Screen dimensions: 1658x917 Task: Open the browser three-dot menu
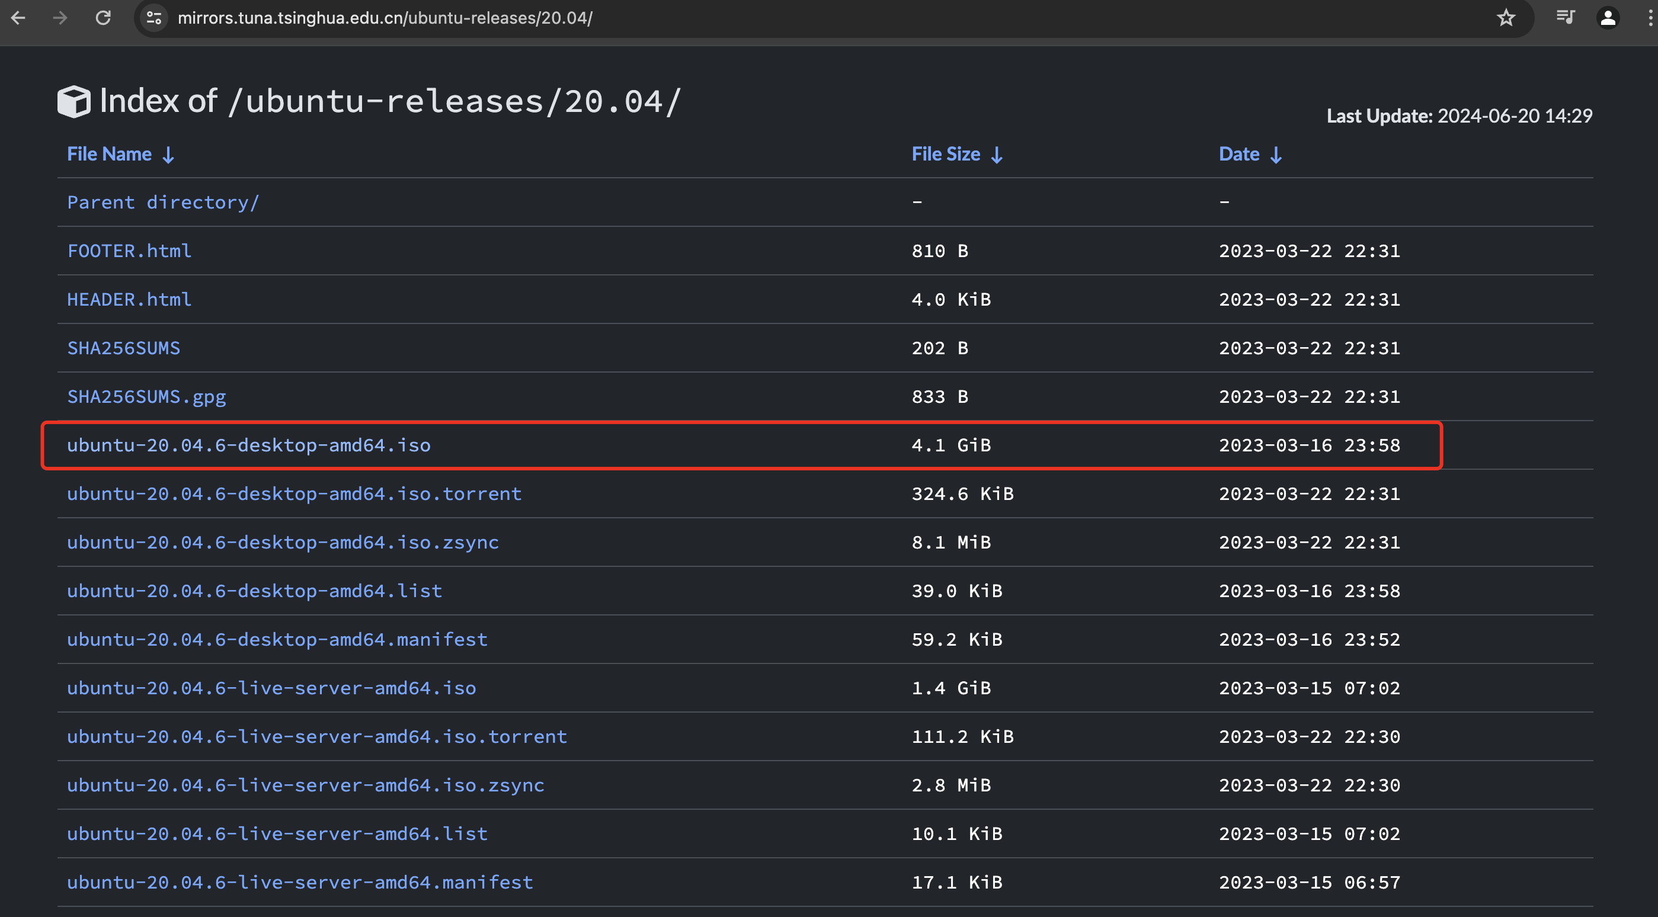[1650, 18]
